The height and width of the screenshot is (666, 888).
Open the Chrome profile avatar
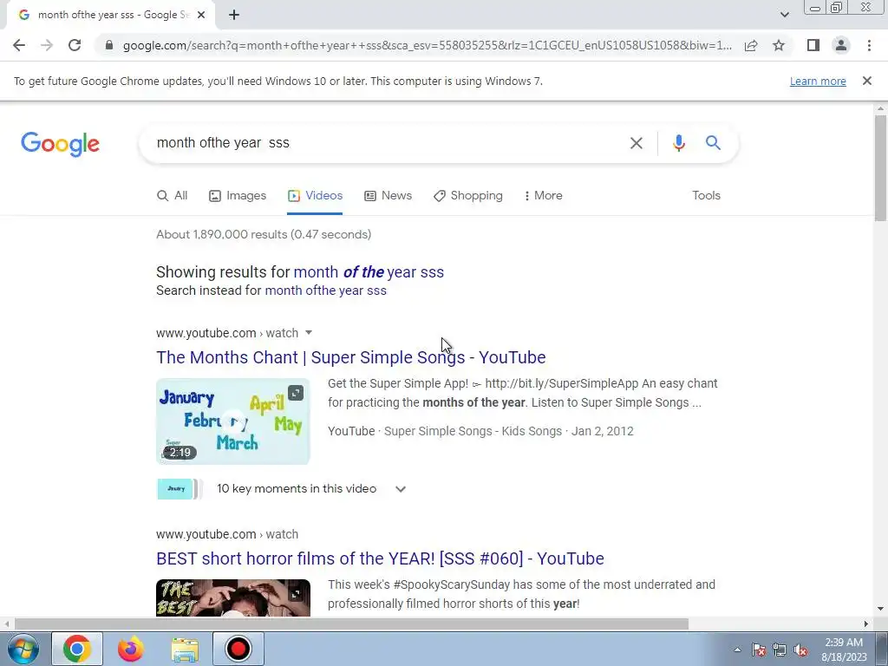[841, 45]
